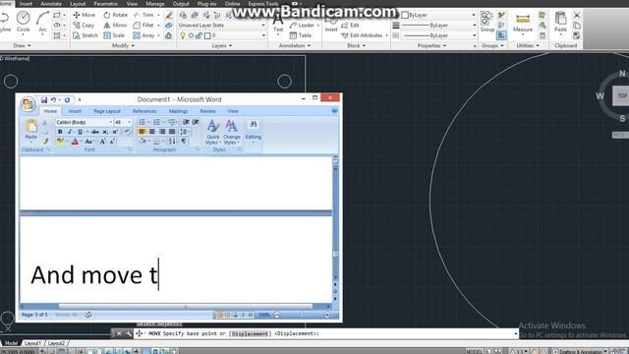Click Change Styles button in Word
Screen dimensions: 629x354
coord(232,133)
